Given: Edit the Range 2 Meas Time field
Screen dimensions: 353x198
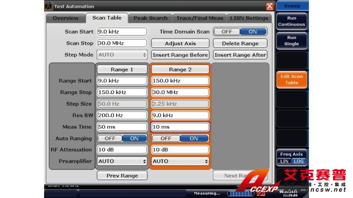Looking at the screenshot, I should (180, 127).
